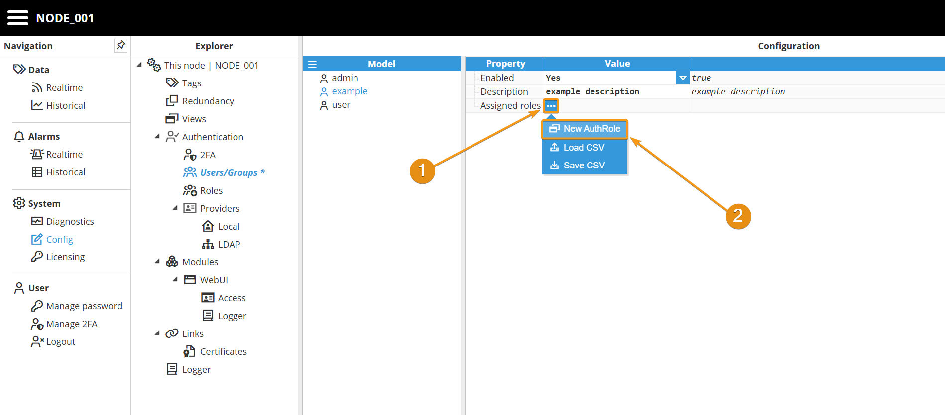Collapse the Authentication tree node
Image resolution: width=945 pixels, height=415 pixels.
pyautogui.click(x=157, y=137)
